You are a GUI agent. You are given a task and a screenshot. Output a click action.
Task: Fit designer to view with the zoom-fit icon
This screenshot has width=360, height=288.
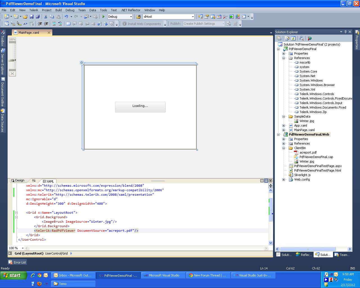(12, 74)
